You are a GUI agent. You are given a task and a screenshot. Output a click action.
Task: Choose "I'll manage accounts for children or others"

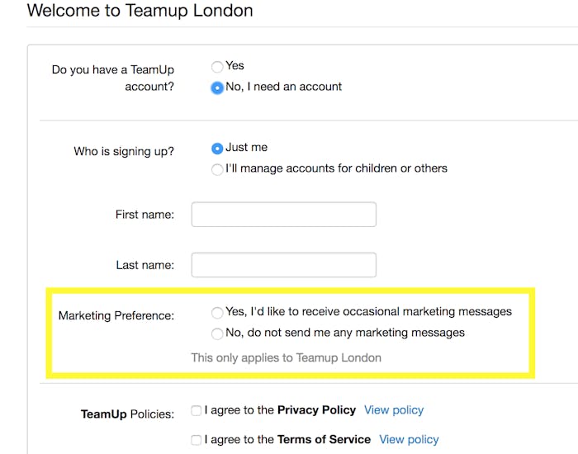(217, 169)
